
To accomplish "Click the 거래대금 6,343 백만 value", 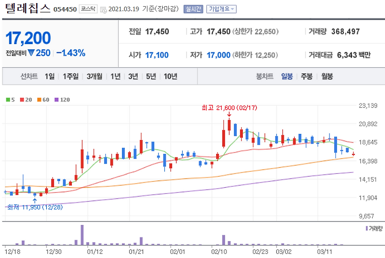I will click(x=354, y=55).
